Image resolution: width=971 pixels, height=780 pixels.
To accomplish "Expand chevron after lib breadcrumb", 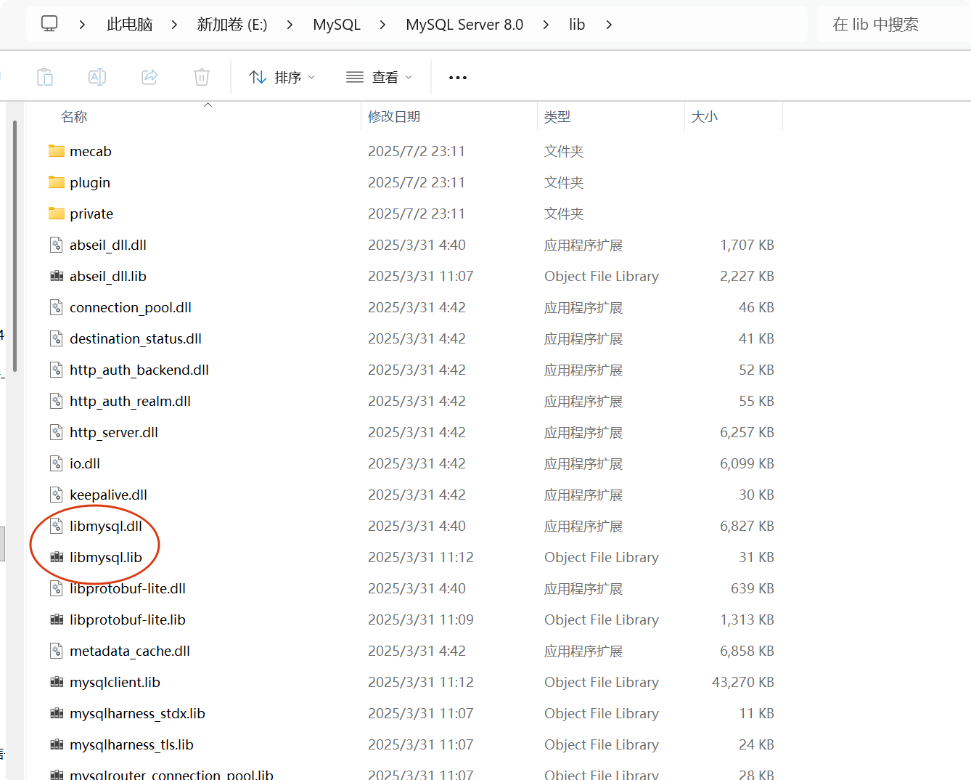I will click(x=609, y=25).
